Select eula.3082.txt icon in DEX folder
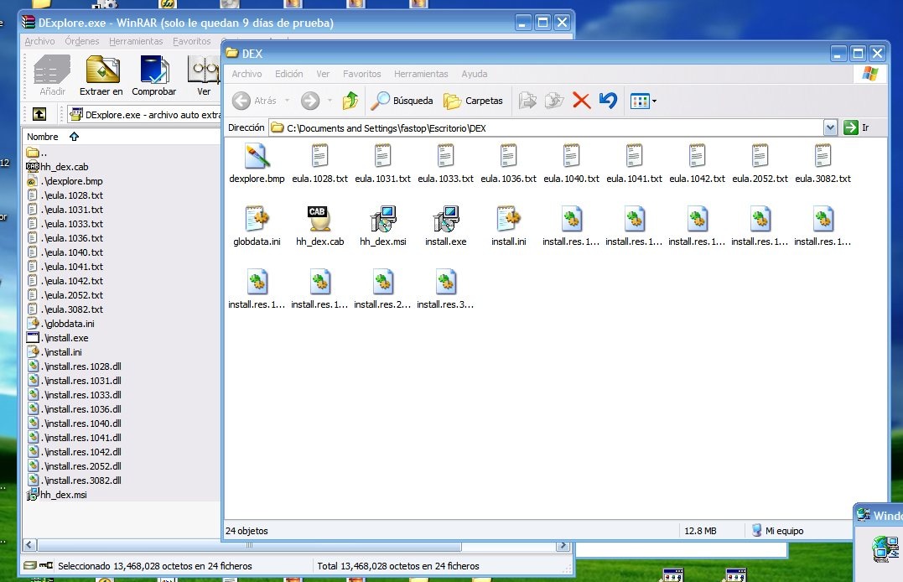Screen dimensions: 903x582 pos(823,156)
